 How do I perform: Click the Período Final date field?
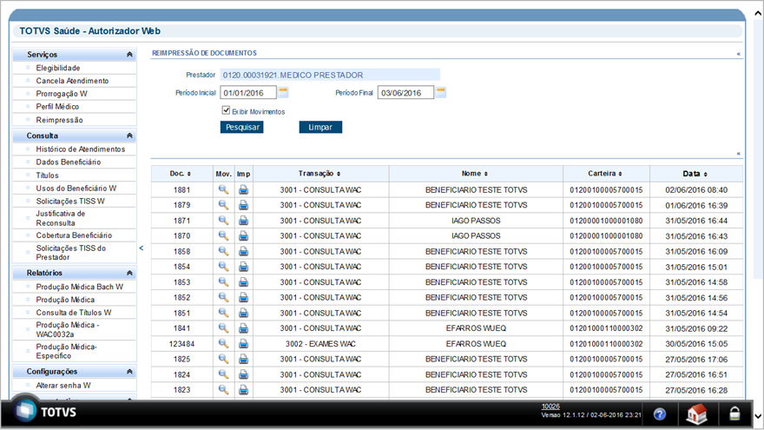[405, 93]
